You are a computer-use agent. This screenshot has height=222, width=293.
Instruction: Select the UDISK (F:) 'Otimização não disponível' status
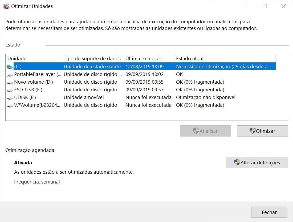[206, 97]
